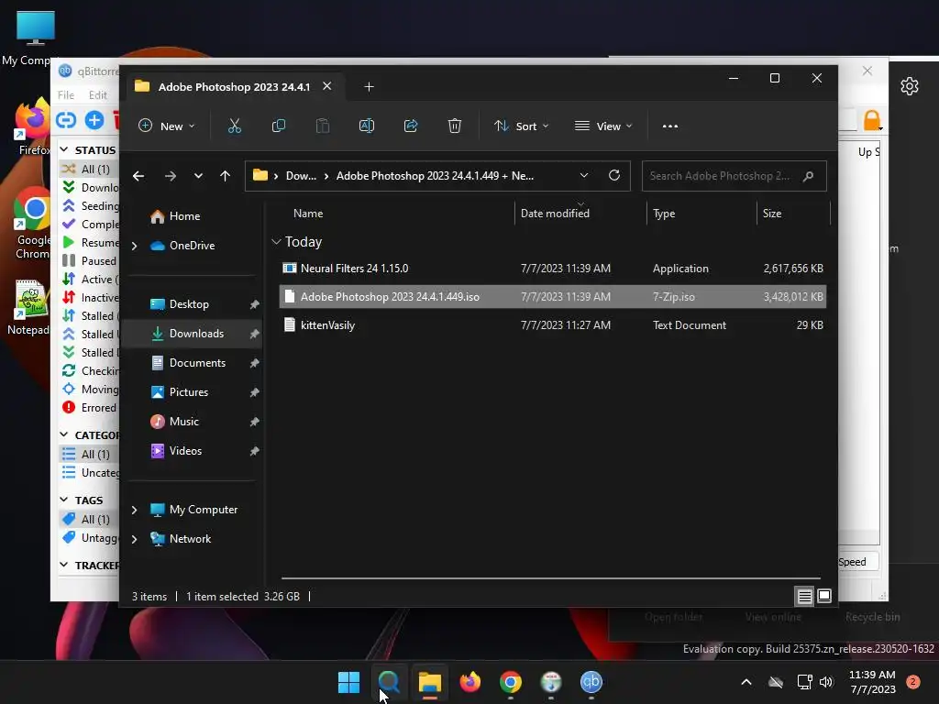This screenshot has width=939, height=704.
Task: Switch to large thumbnails view icon in status bar
Action: point(824,596)
